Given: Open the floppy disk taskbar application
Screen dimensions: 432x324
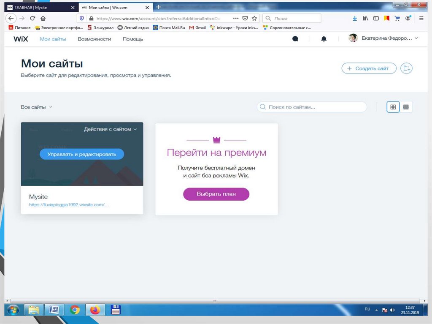Looking at the screenshot, I should pos(116,310).
